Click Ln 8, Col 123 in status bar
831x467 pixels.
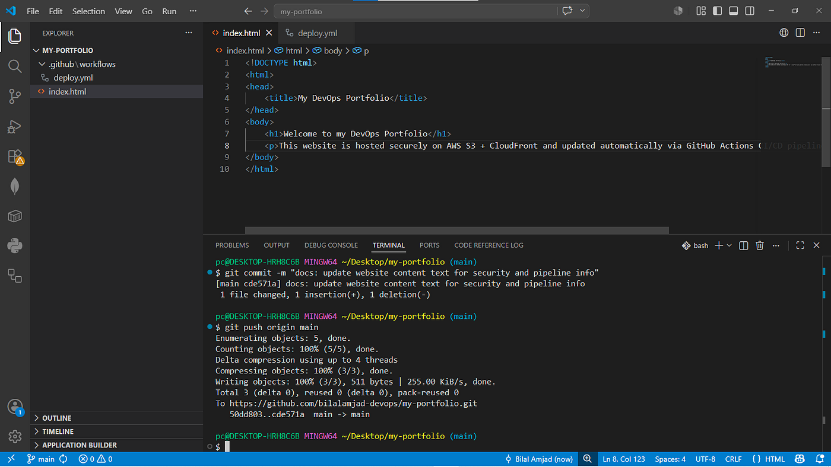(x=624, y=459)
